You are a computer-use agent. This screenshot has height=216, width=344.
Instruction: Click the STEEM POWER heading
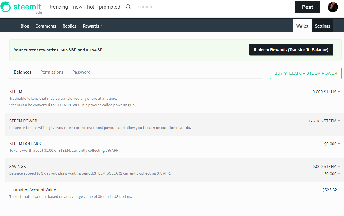point(23,121)
